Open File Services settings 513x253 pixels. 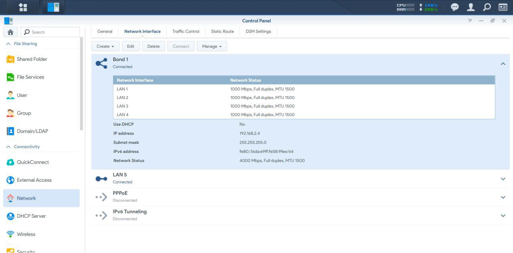tap(42, 77)
